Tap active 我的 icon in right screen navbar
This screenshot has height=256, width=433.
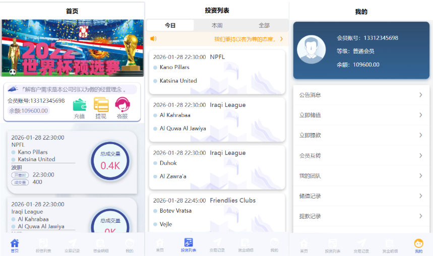click(x=419, y=243)
